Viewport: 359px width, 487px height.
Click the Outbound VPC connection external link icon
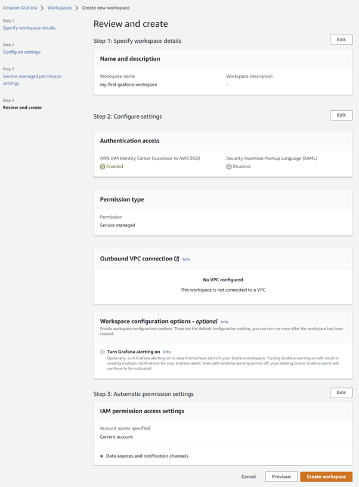pos(177,259)
